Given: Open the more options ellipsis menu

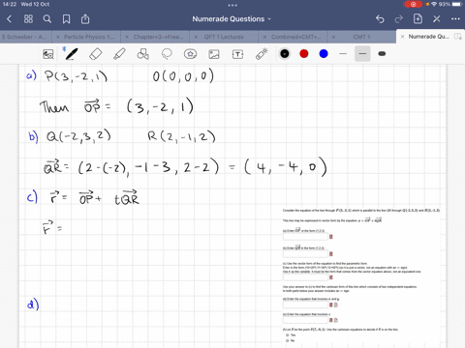Looking at the screenshot, I should pyautogui.click(x=455, y=19).
